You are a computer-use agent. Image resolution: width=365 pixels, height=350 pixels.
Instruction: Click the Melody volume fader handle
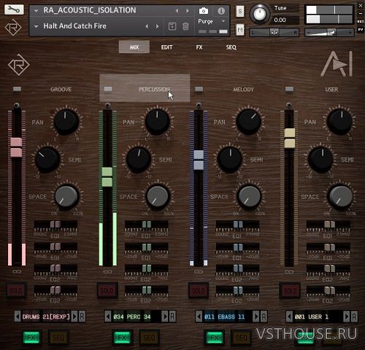click(x=199, y=160)
